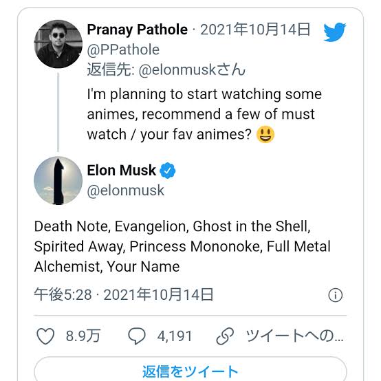381x381 pixels.
Task: Click the @elonmuskさん reply-to mention
Action: pos(192,69)
